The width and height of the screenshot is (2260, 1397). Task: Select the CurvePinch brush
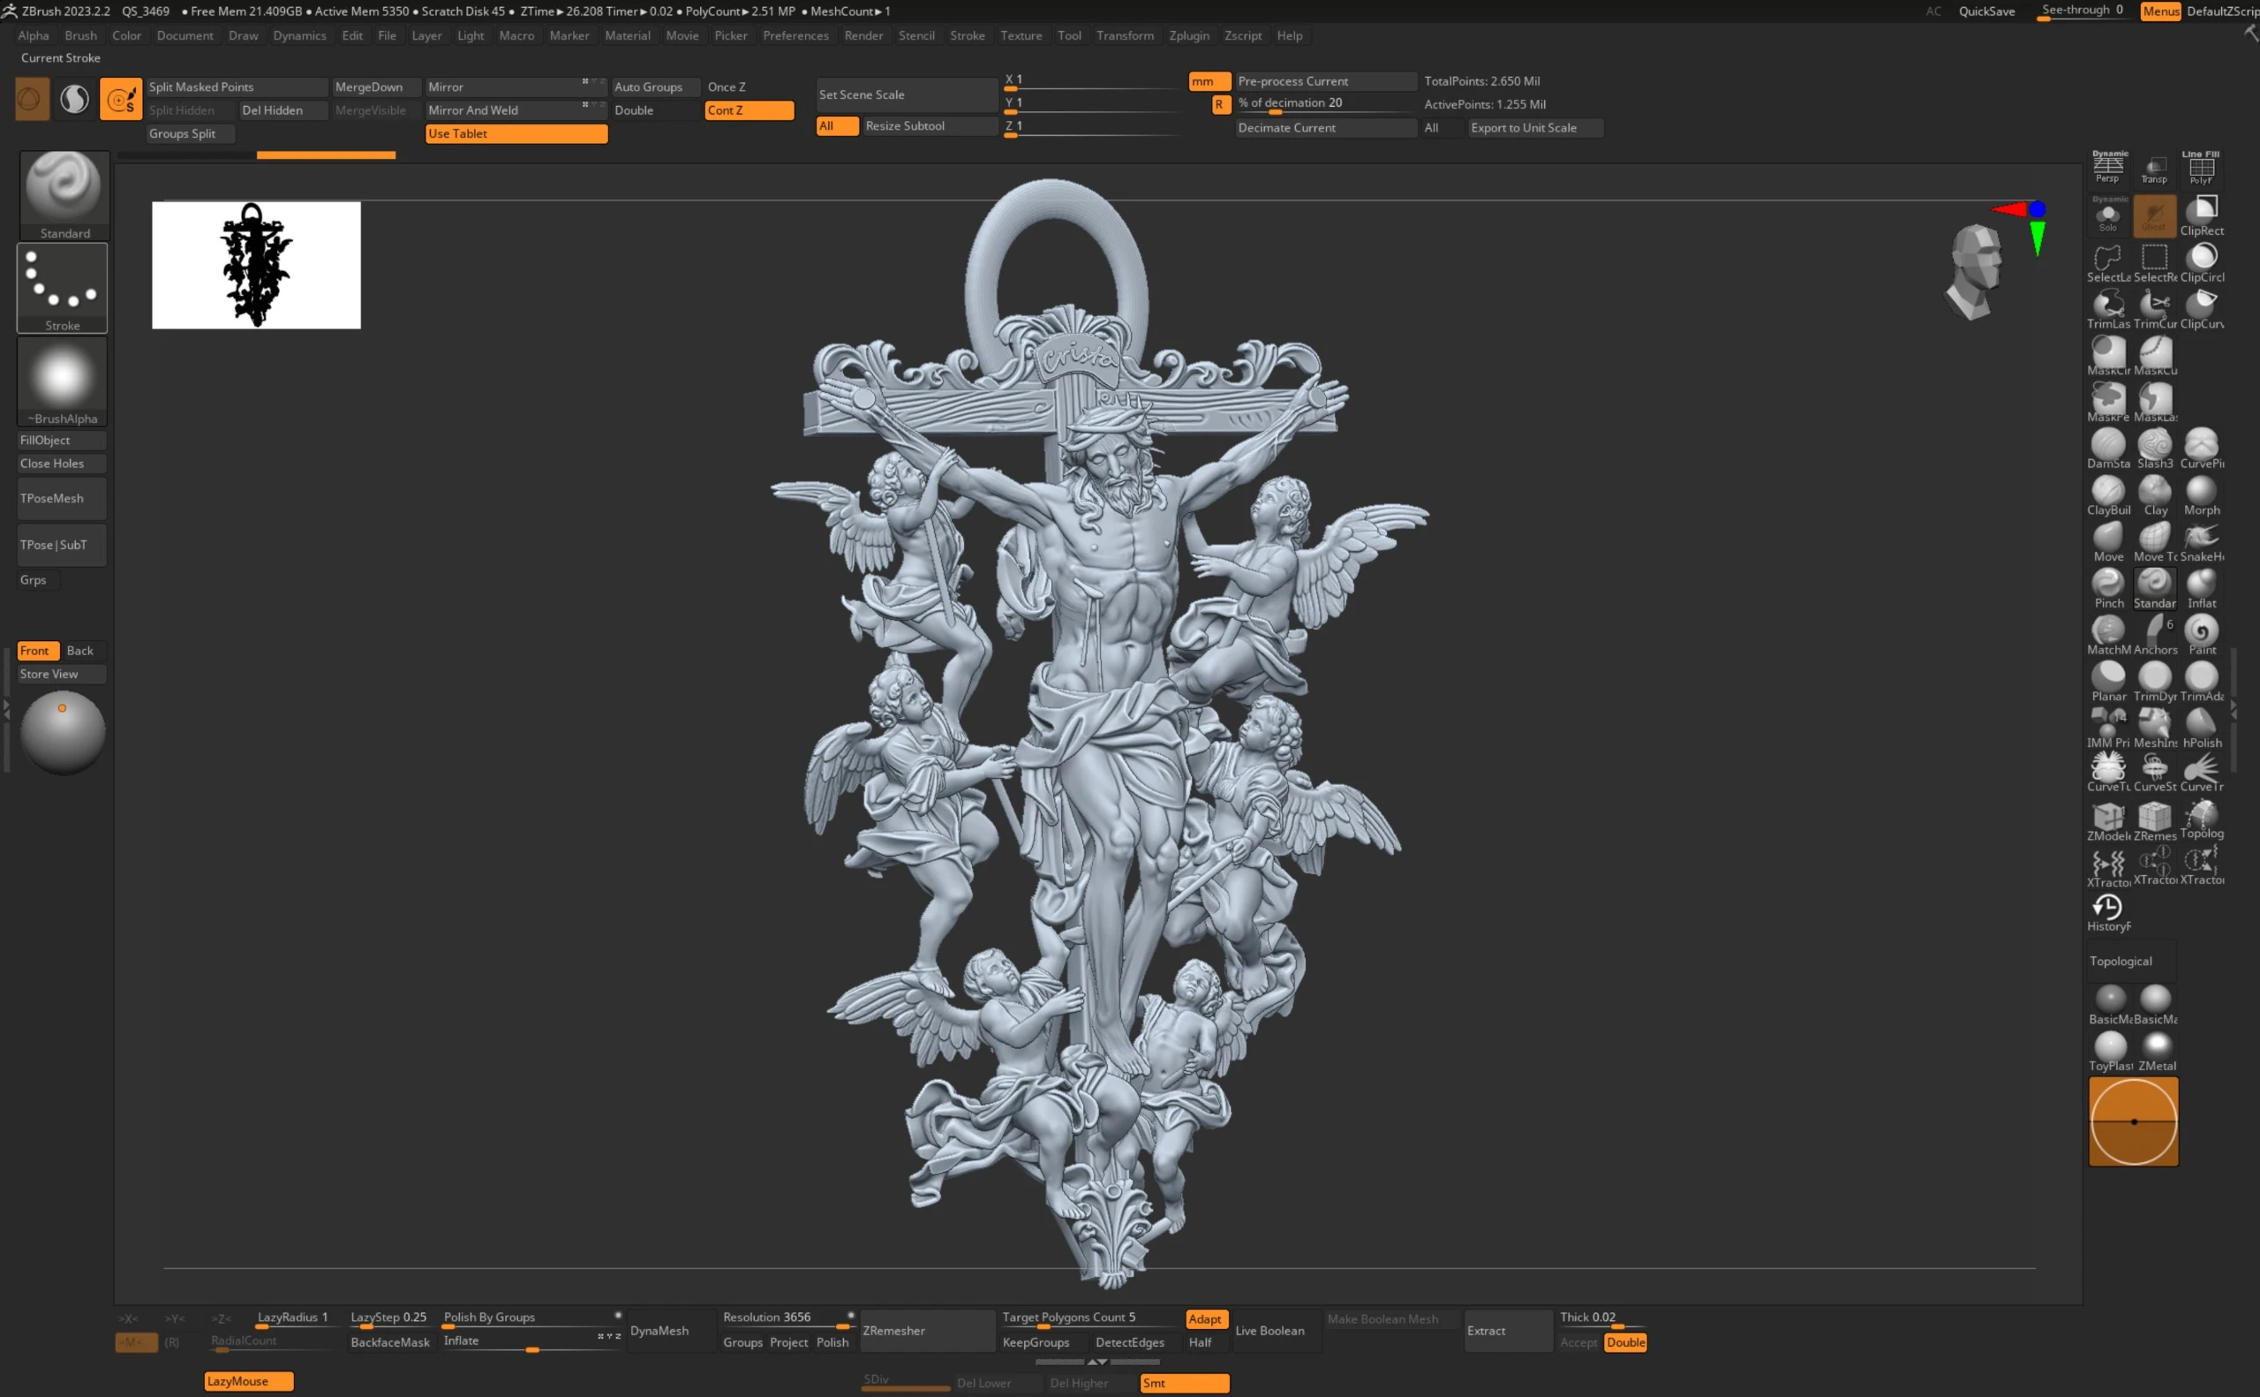point(2201,448)
